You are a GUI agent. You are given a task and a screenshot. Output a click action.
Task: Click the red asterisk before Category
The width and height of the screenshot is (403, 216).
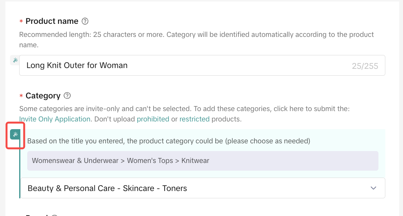21,96
